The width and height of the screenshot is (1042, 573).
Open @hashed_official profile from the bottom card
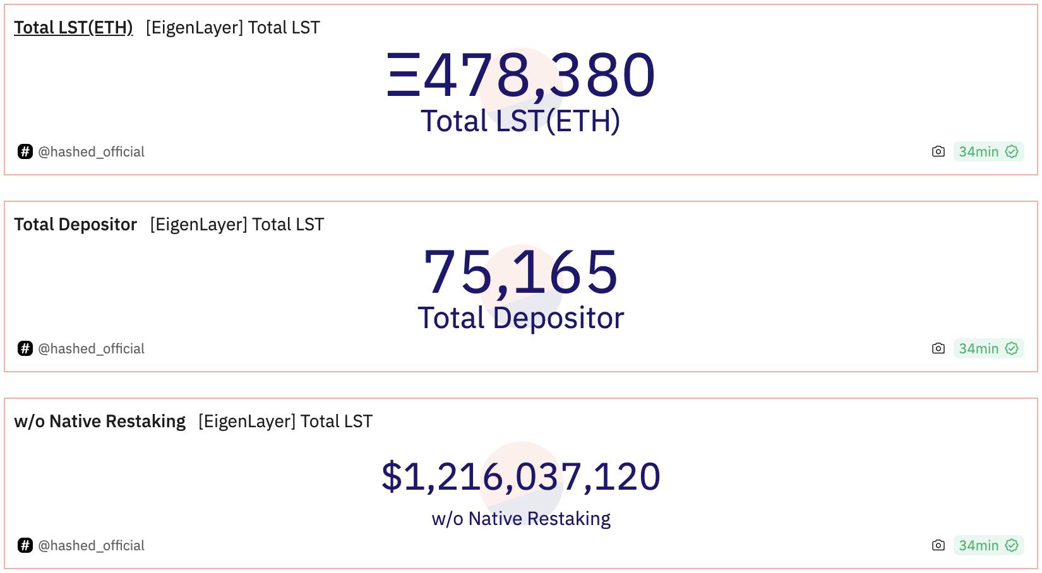[x=92, y=545]
